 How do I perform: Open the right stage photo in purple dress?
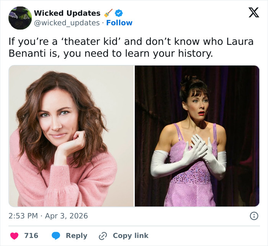click(x=197, y=136)
